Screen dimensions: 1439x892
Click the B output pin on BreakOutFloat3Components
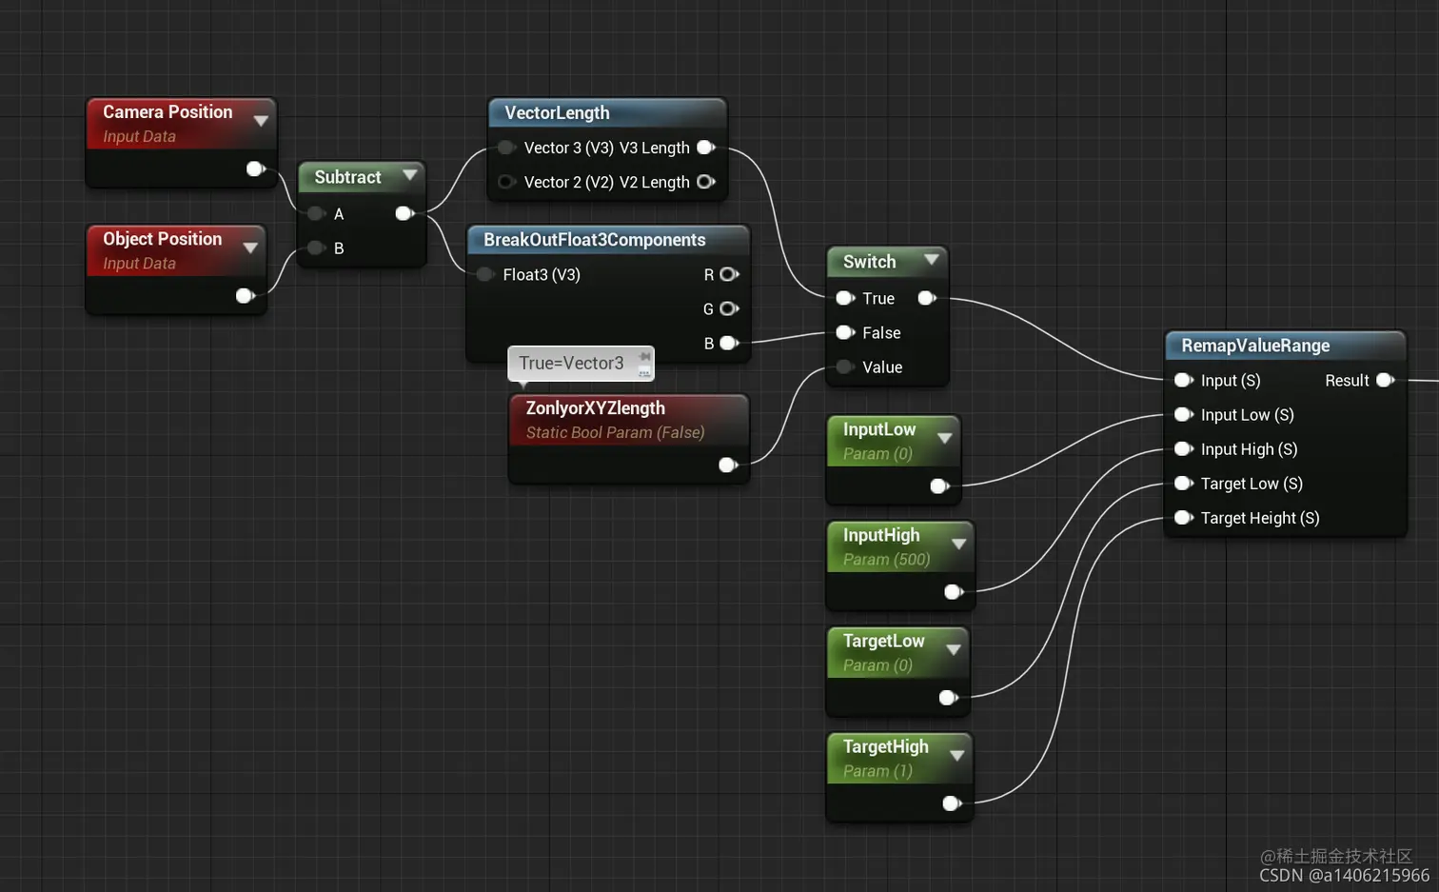728,343
